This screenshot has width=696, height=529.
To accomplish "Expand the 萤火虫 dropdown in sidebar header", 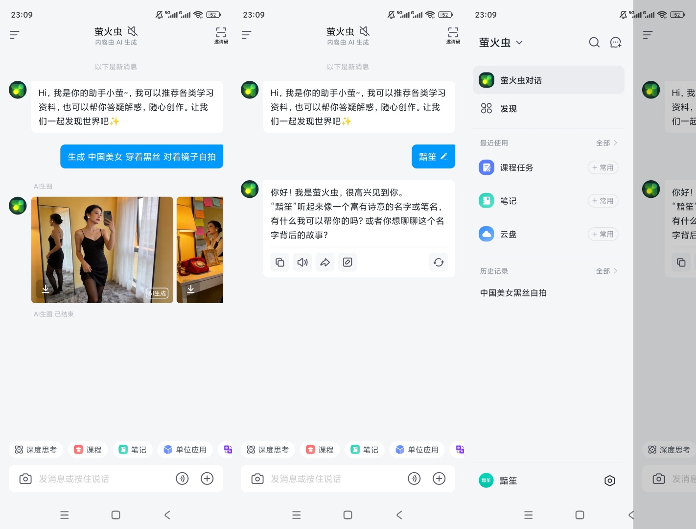I will coord(519,43).
